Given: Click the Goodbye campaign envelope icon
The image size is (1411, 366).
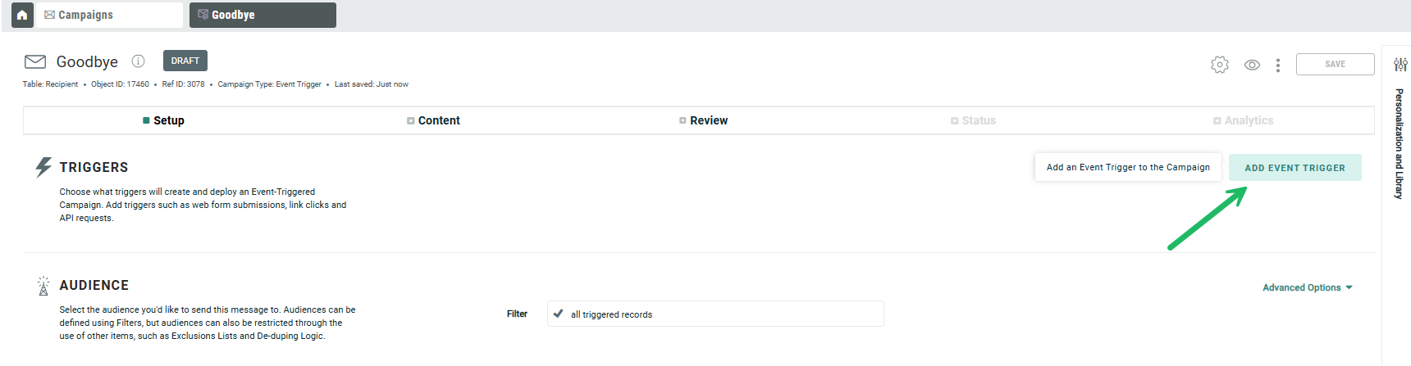Looking at the screenshot, I should (35, 61).
